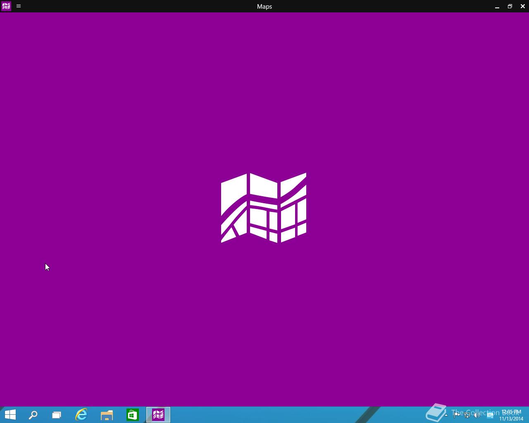529x423 pixels.
Task: Open the Maps app hamburger menu
Action: pos(19,6)
